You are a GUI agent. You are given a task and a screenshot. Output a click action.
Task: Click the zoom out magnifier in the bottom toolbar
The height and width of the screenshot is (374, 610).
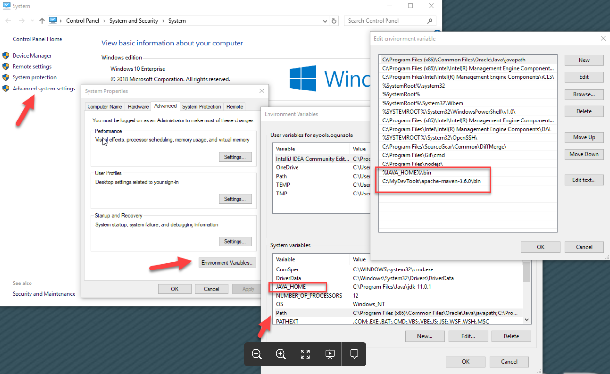pos(257,354)
